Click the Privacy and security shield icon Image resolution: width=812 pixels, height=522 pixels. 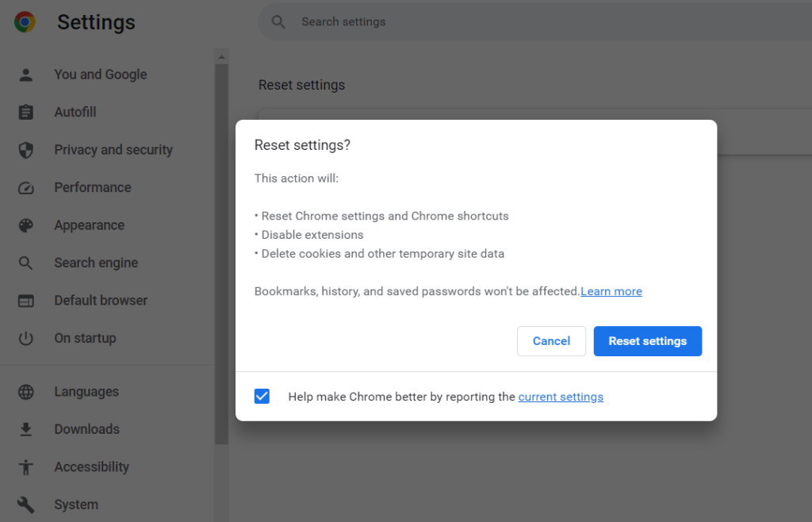coord(26,150)
